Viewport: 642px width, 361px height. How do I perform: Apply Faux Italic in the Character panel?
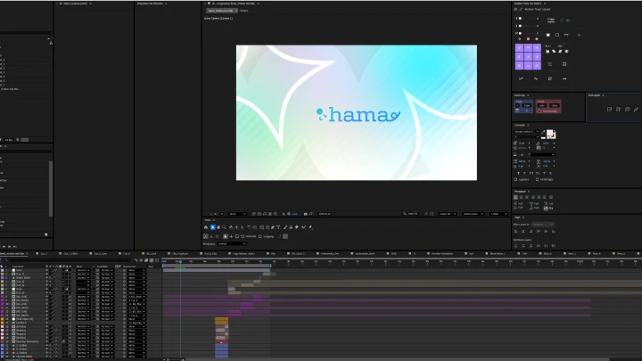point(524,173)
